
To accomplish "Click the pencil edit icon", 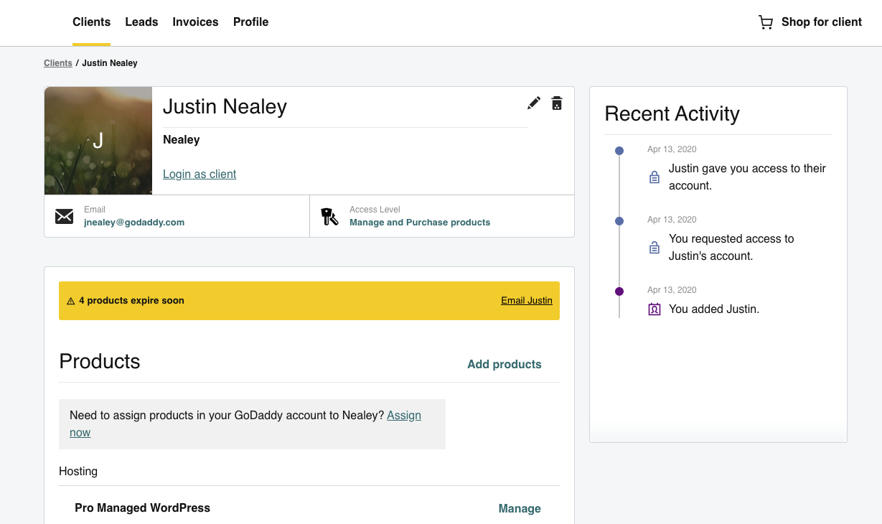I will point(533,103).
